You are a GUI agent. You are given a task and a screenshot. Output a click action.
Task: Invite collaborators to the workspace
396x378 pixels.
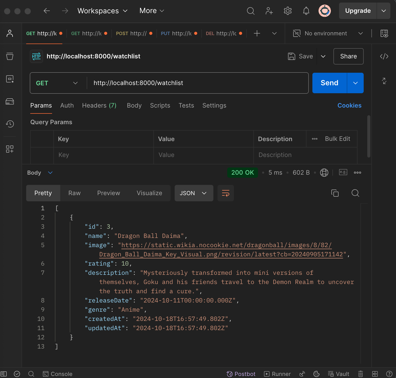pyautogui.click(x=269, y=11)
